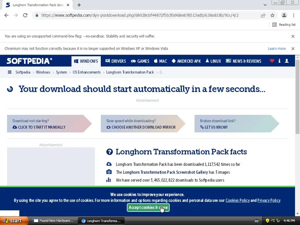Image resolution: width=300 pixels, height=225 pixels.
Task: Click the cloud download count icon
Action: (109, 164)
